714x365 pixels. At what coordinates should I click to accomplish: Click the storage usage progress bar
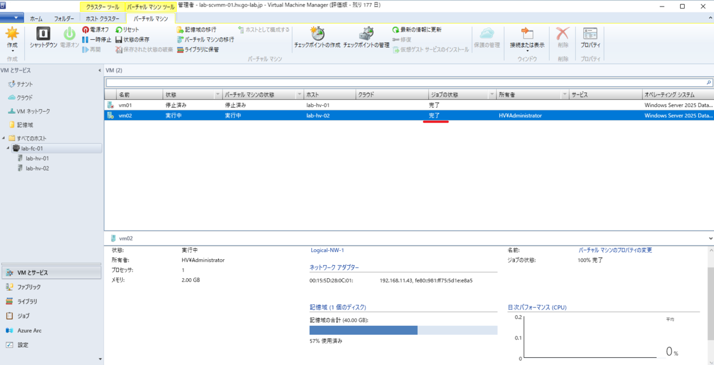pyautogui.click(x=403, y=330)
